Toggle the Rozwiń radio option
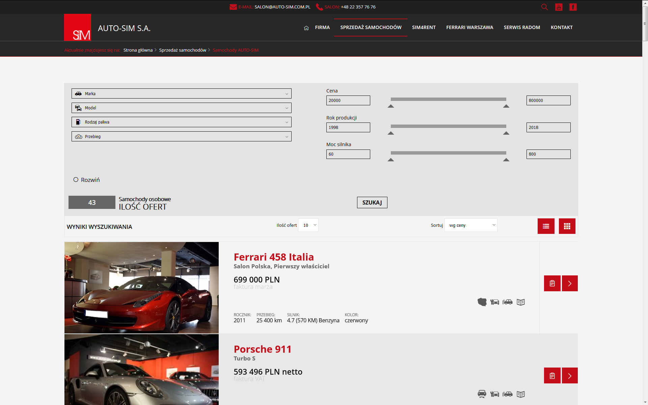Image resolution: width=648 pixels, height=405 pixels. pyautogui.click(x=76, y=180)
